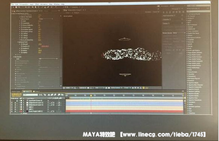219x141 pixels.
Task: Click the Light 1 label color
Action: click(x=21, y=109)
